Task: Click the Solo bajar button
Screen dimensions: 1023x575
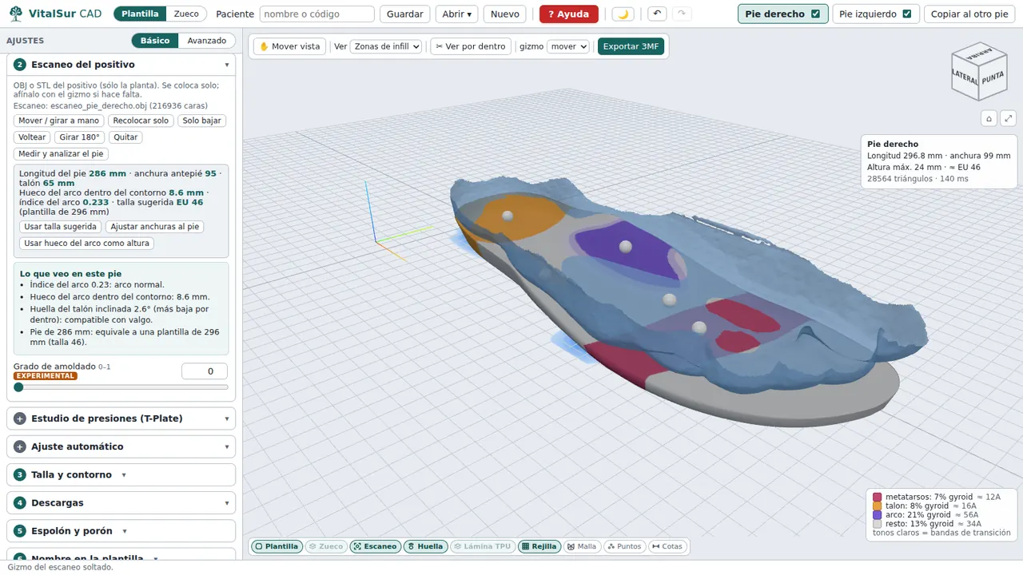Action: [x=201, y=121]
